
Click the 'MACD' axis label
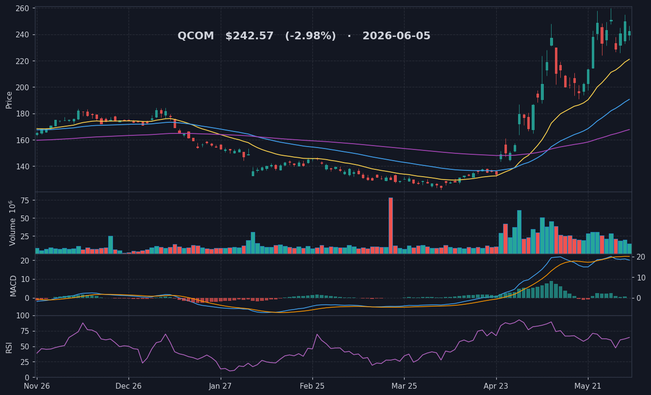tap(14, 286)
